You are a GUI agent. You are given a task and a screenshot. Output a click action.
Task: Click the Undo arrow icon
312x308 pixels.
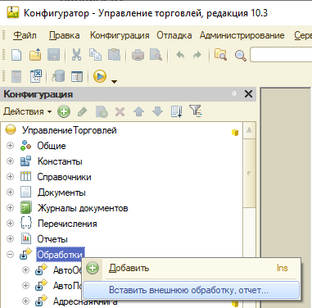[180, 55]
